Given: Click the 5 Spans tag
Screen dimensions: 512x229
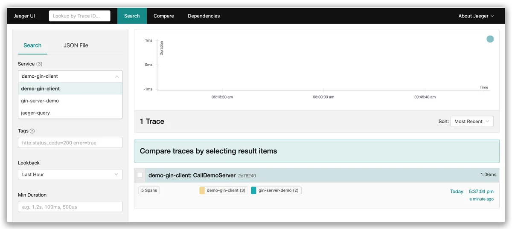Looking at the screenshot, I should point(149,190).
